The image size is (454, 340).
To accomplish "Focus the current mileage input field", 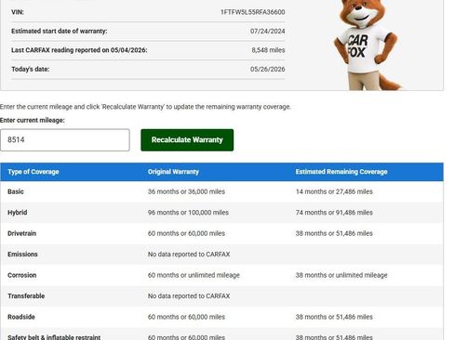I will pyautogui.click(x=65, y=140).
